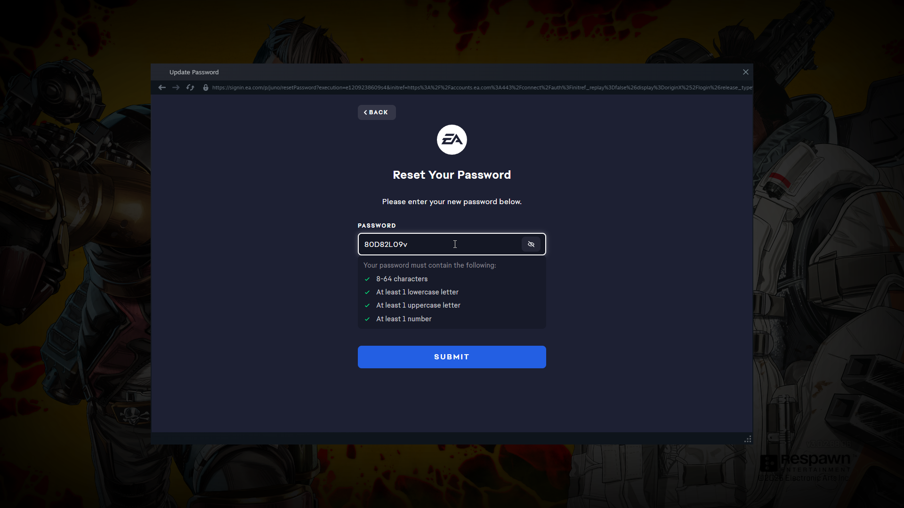
Task: Click the browser back arrow icon
Action: (162, 87)
